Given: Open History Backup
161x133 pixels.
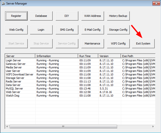Looking at the screenshot, I should 118,16.
